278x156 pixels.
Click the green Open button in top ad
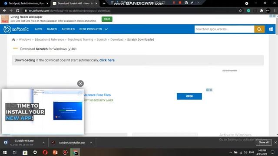(107, 19)
